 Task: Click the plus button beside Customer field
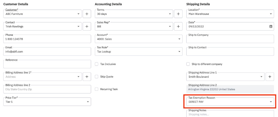[87, 14]
